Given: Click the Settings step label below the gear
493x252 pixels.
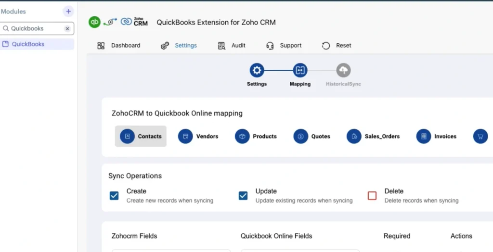Looking at the screenshot, I should 257,84.
